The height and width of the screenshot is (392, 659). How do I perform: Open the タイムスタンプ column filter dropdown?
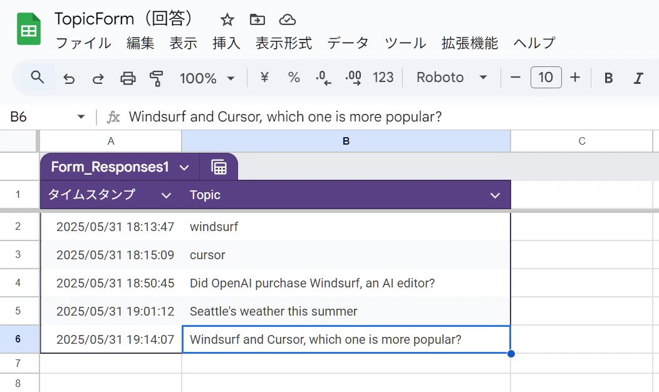point(166,195)
